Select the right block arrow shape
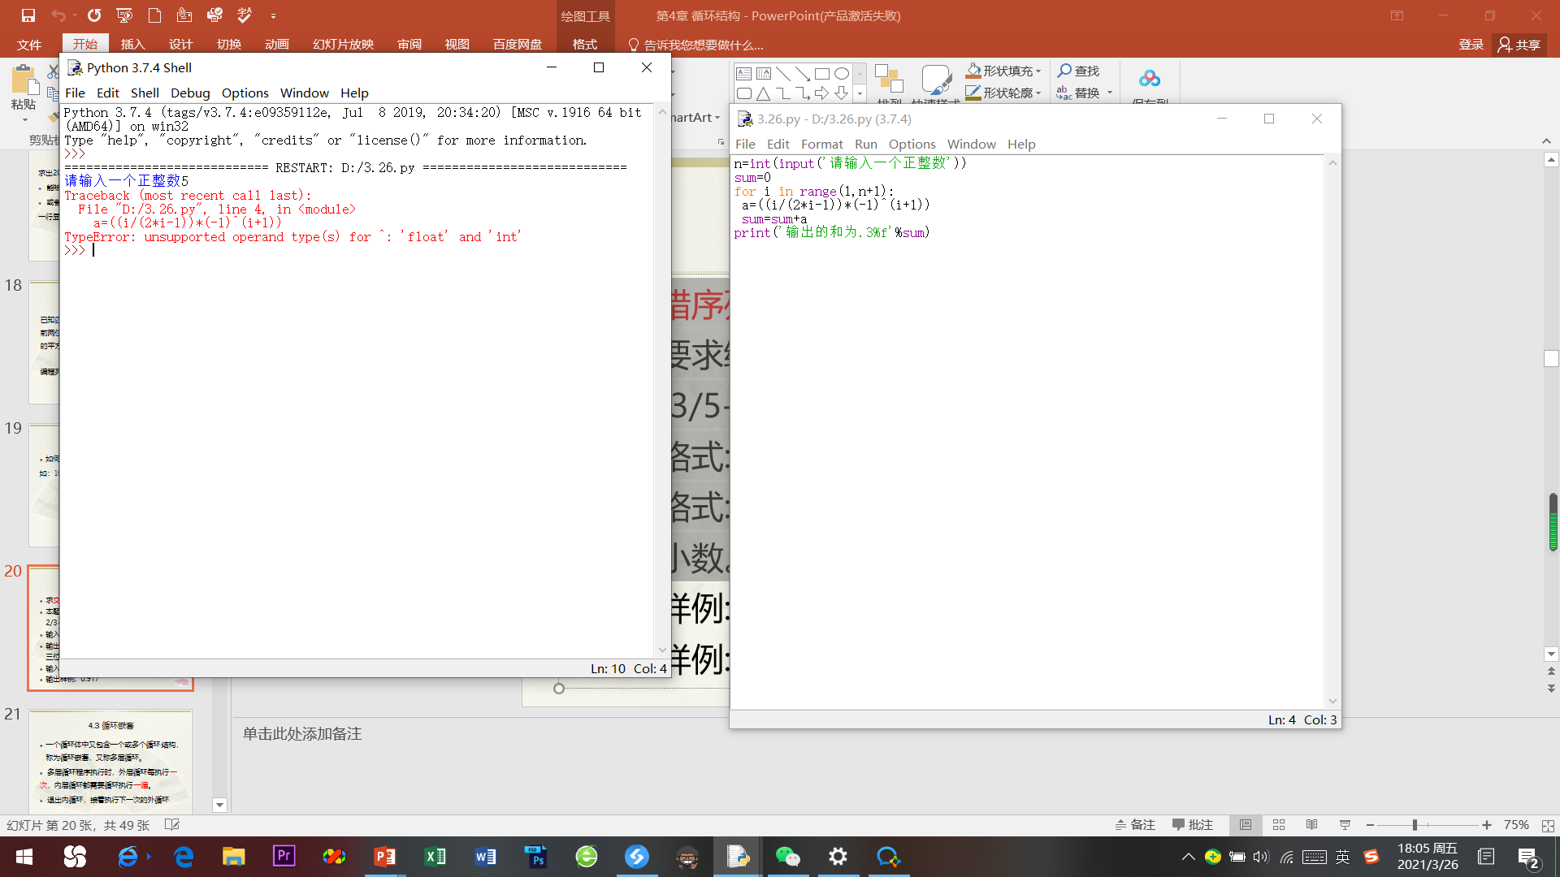1560x877 pixels. 822,93
